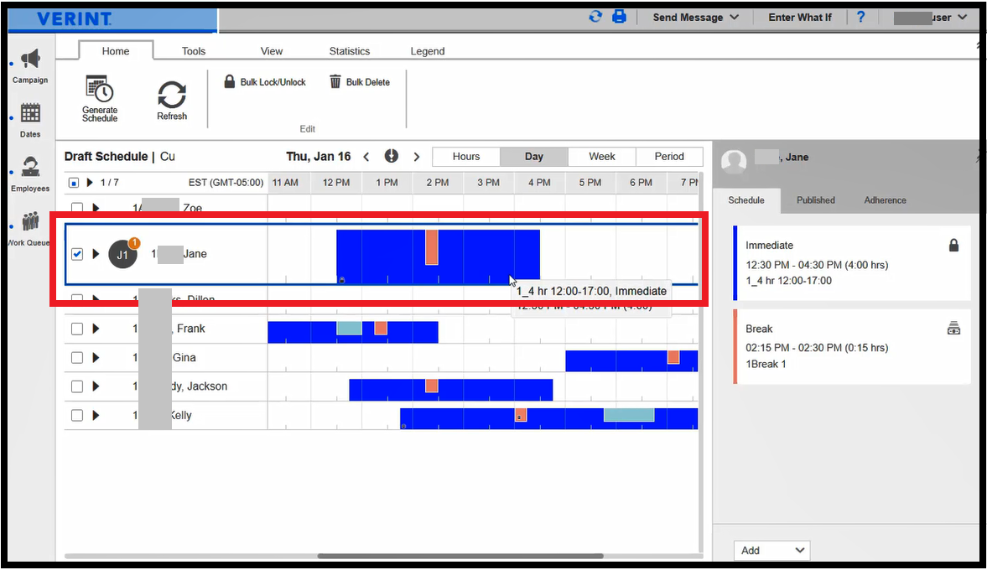Screen dimensions: 987x570
Task: Click the jump-to-today clock icon
Action: point(392,156)
